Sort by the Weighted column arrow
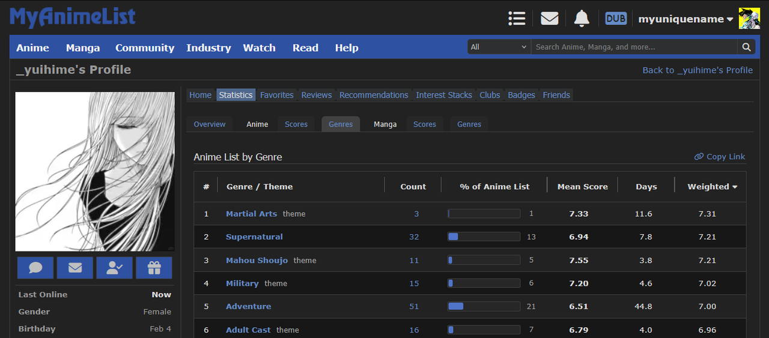769x338 pixels. tap(734, 187)
